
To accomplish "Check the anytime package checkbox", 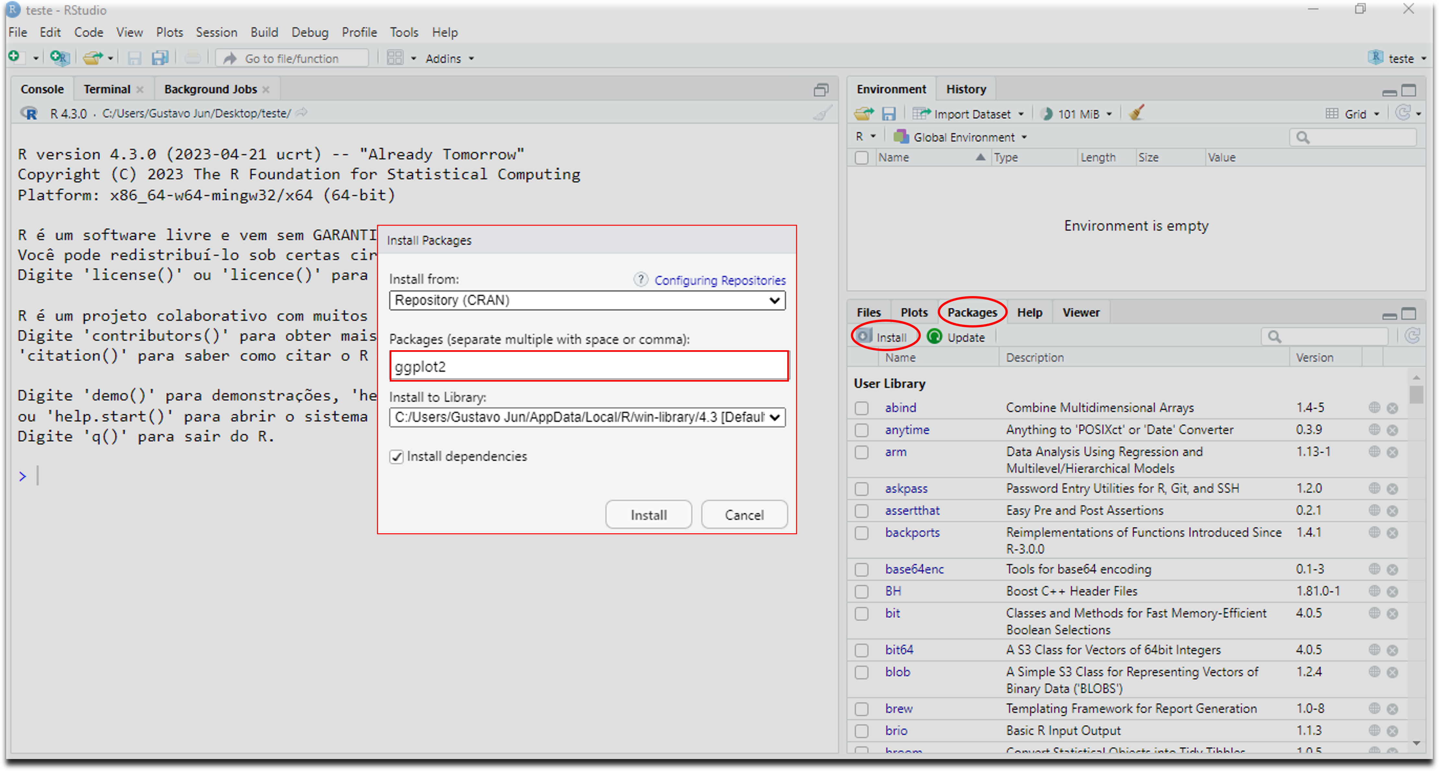I will [862, 431].
